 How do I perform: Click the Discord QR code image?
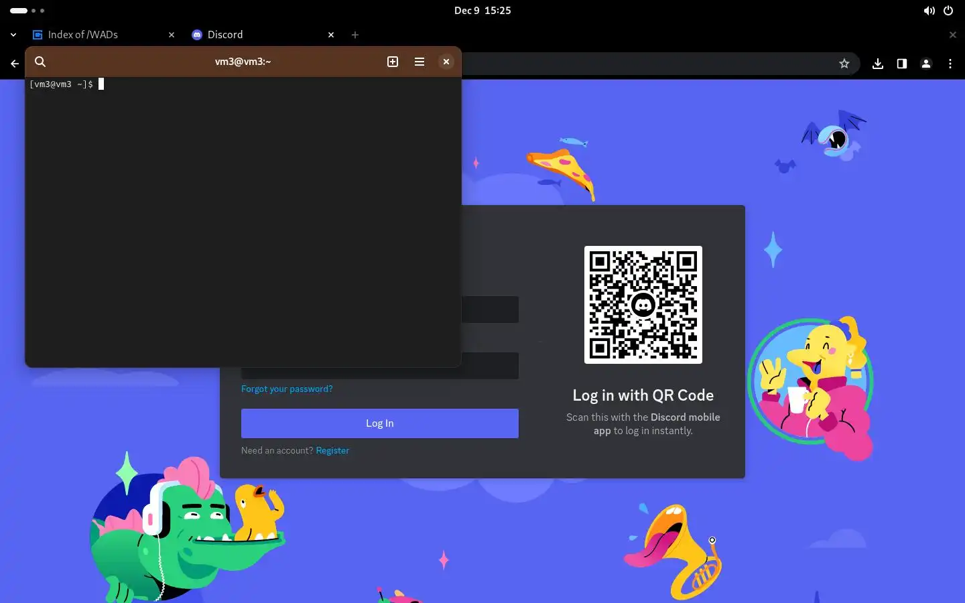[x=643, y=305]
